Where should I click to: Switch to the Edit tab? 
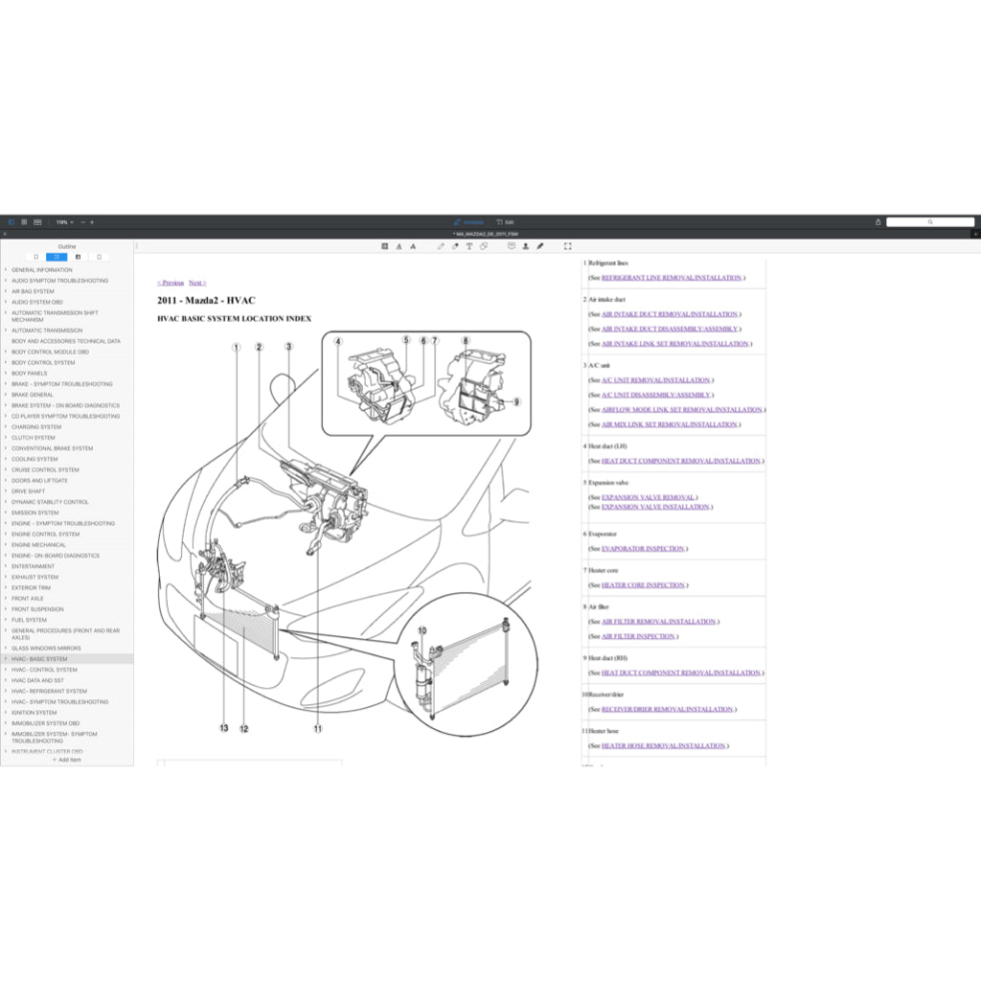[506, 221]
